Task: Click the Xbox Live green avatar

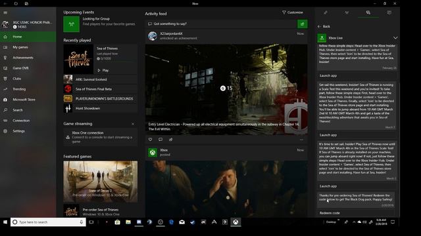Action: [x=322, y=38]
